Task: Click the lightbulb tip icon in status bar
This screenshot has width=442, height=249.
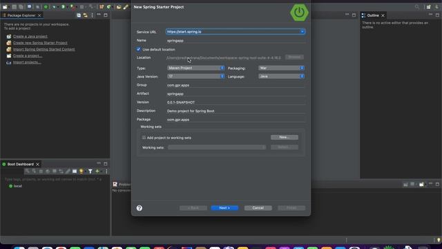Action: (x=439, y=240)
